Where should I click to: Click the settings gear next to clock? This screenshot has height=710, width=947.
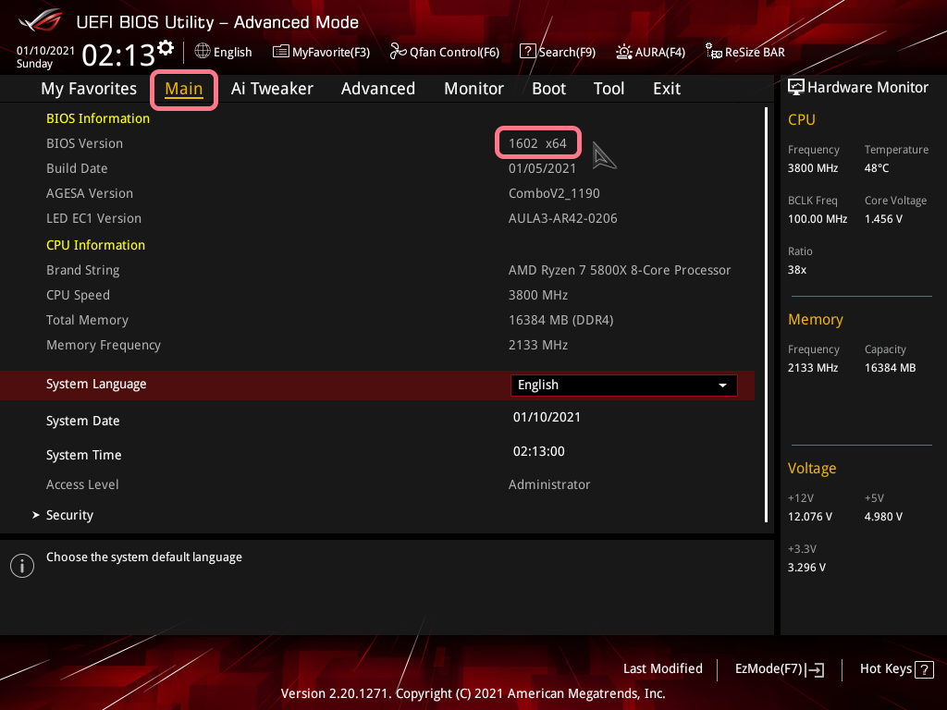pyautogui.click(x=166, y=48)
